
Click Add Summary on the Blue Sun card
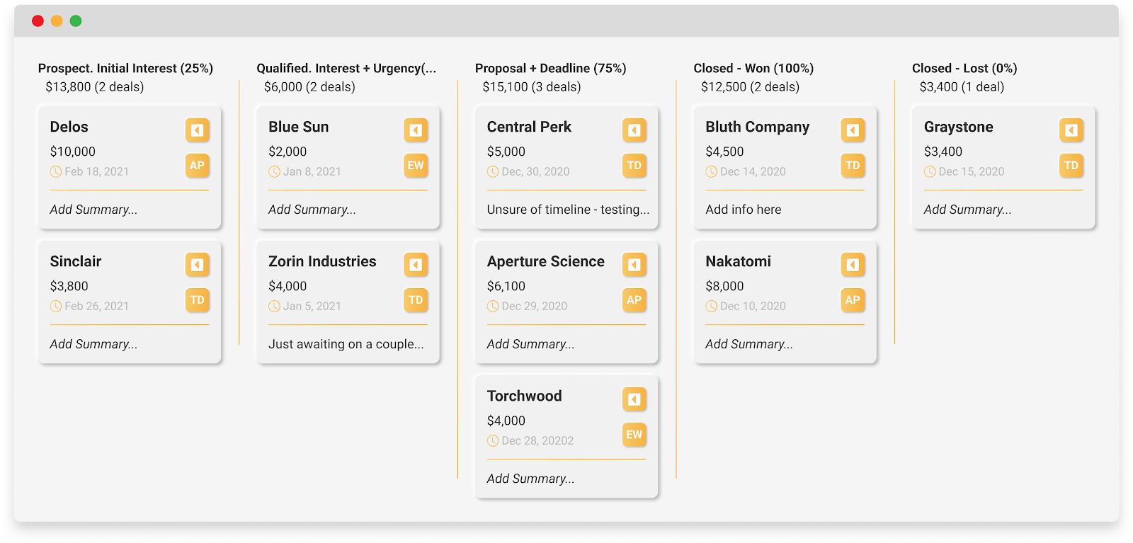click(312, 210)
